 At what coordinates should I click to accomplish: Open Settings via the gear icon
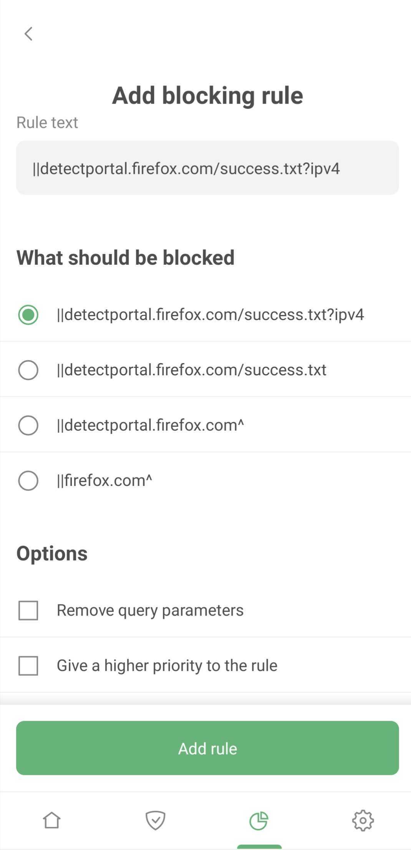click(x=362, y=820)
